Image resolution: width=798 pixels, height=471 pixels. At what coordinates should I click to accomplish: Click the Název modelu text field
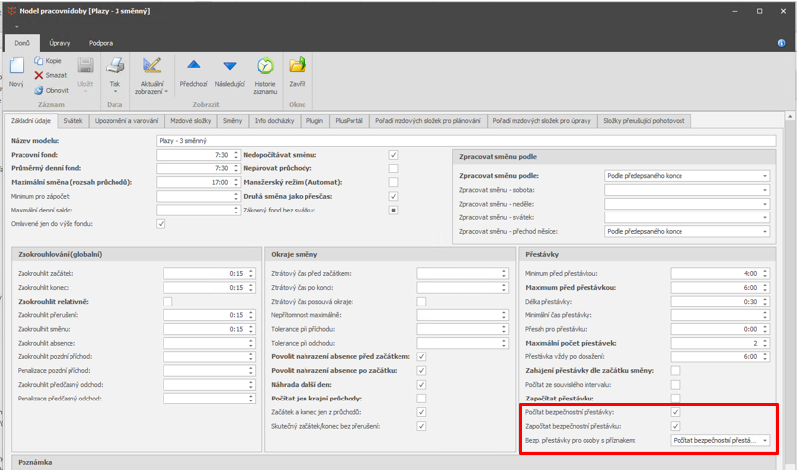pyautogui.click(x=466, y=141)
